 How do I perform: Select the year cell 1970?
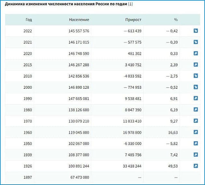point(28,121)
